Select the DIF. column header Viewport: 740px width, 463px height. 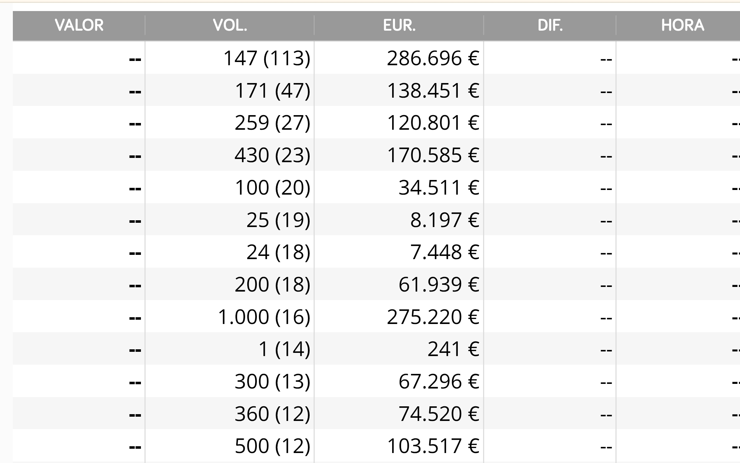pos(550,25)
